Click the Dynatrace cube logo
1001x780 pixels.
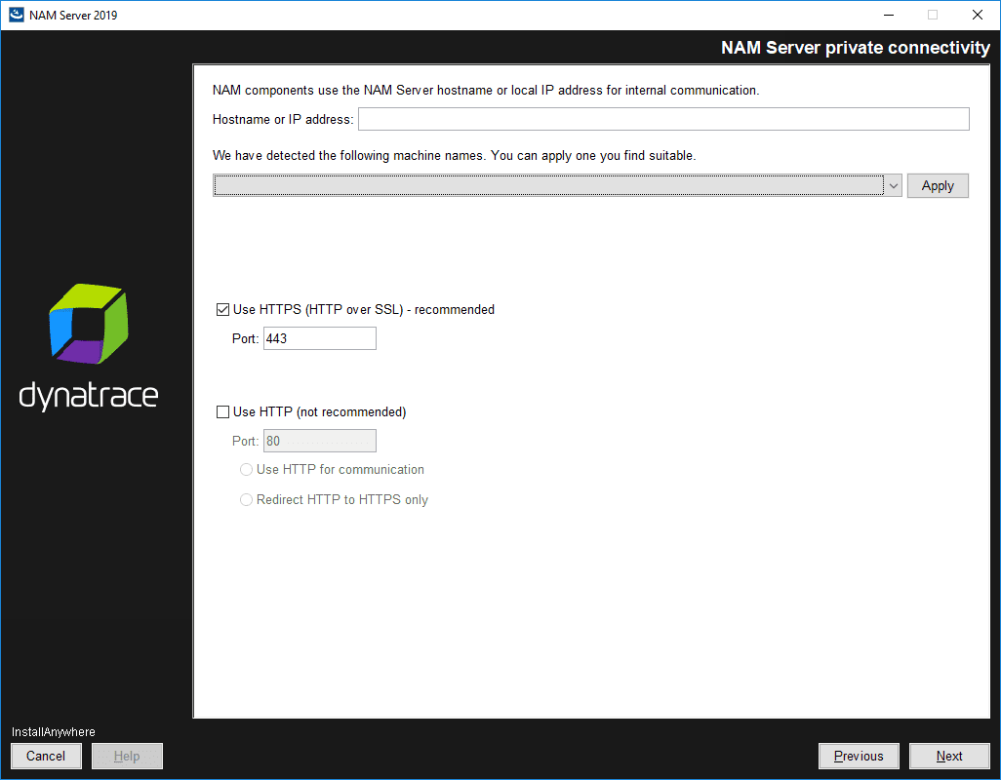[89, 324]
